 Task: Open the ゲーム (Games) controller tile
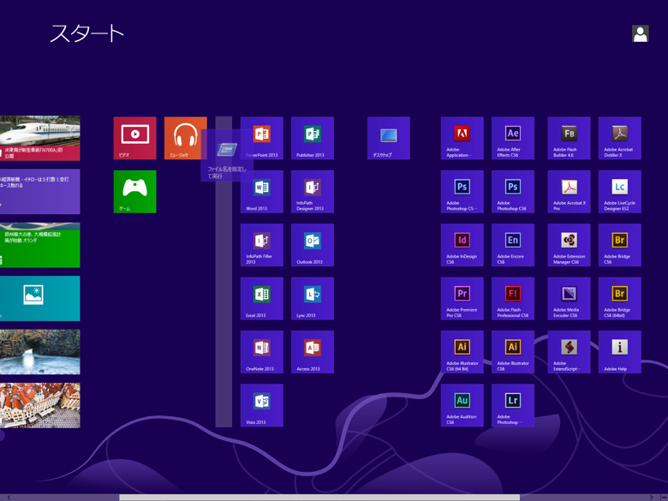[x=134, y=192]
